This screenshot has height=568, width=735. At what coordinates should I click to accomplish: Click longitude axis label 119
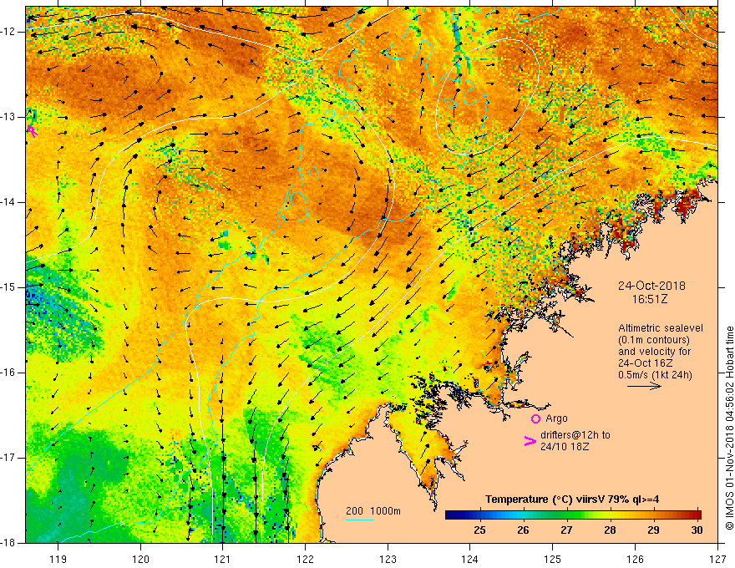pos(58,559)
